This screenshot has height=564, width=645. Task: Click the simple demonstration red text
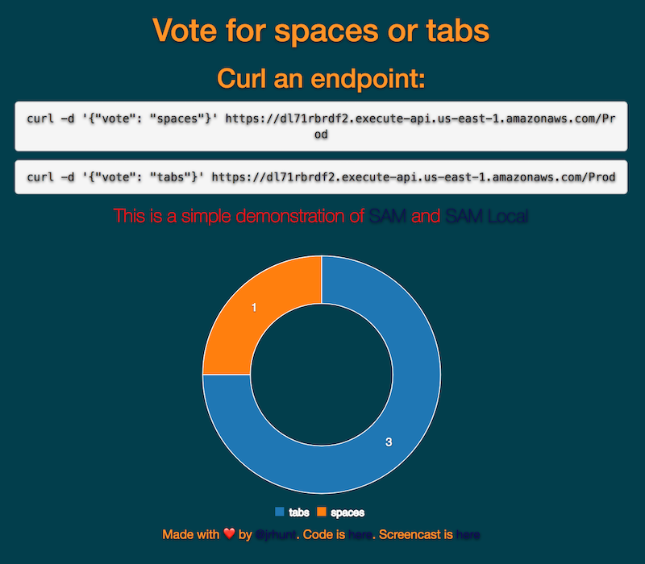coord(239,216)
